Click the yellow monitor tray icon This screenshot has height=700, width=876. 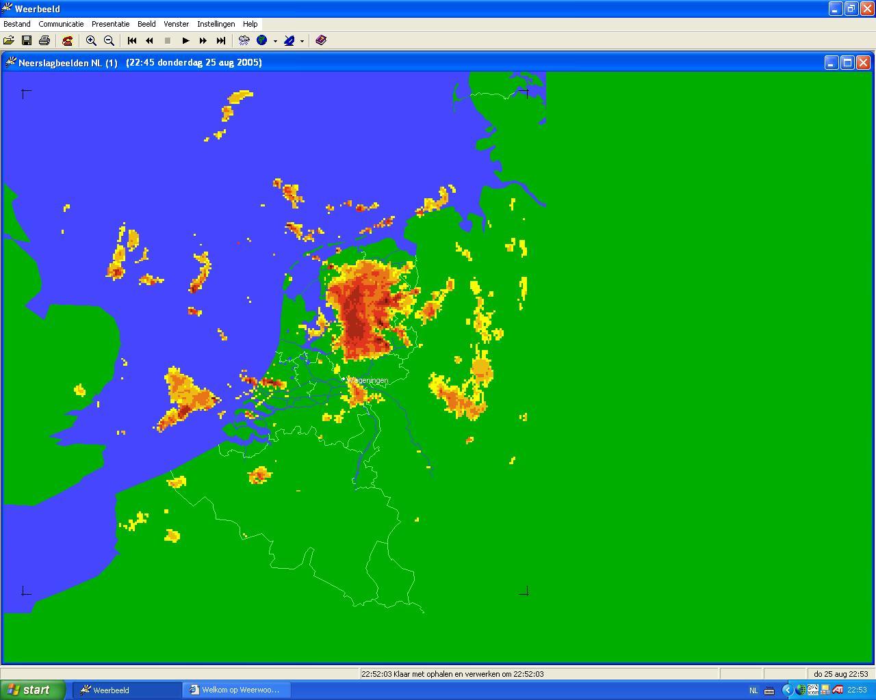pyautogui.click(x=825, y=690)
